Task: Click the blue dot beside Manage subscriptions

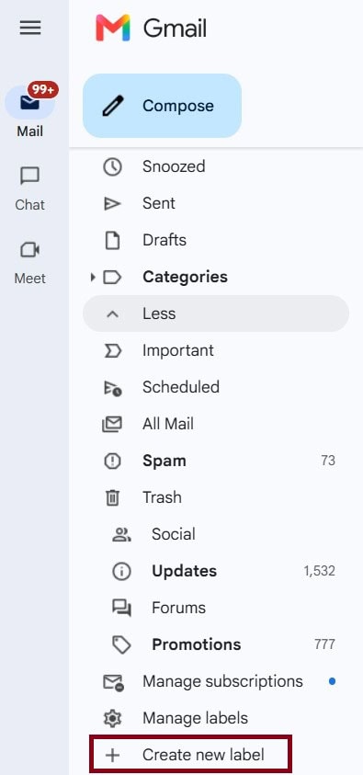Action: (x=332, y=681)
